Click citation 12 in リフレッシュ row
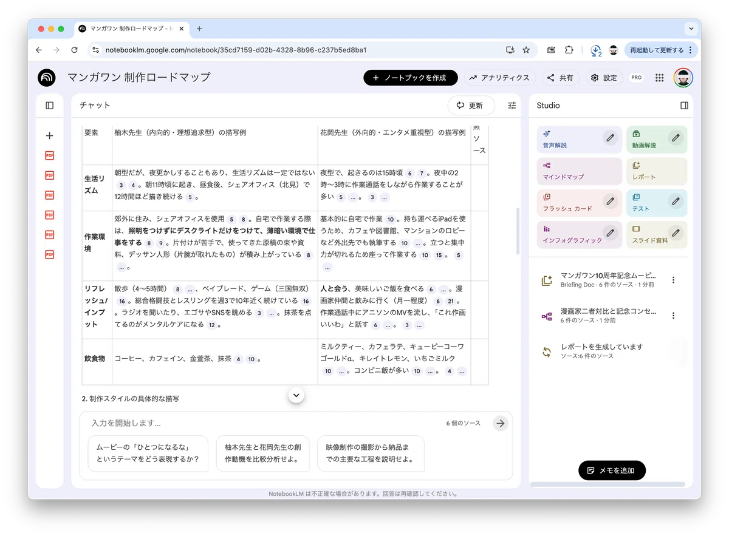The height and width of the screenshot is (536, 729). (211, 325)
